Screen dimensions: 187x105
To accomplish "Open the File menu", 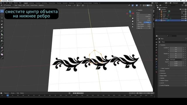I will (4, 3).
